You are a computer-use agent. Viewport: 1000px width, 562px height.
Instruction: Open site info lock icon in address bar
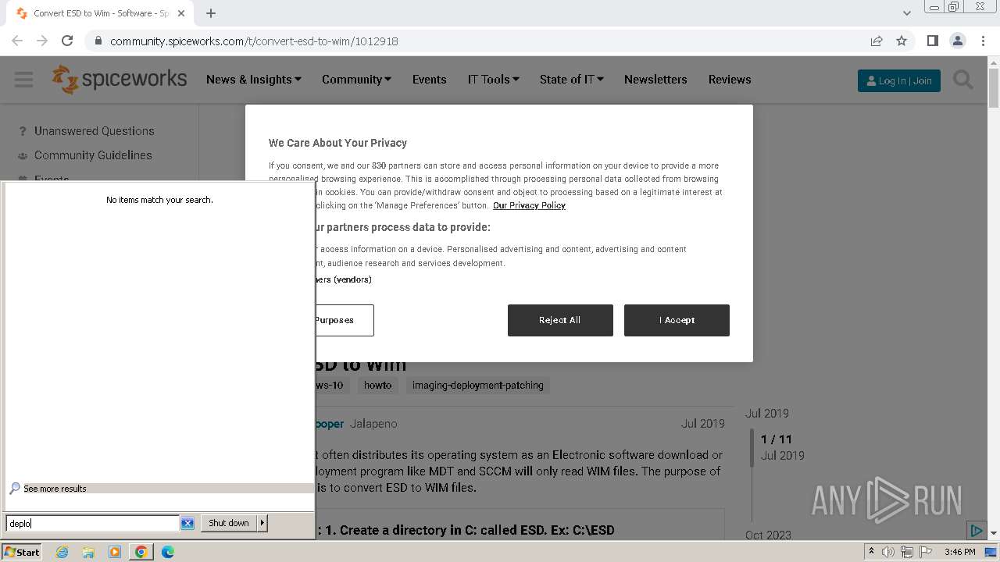98,41
